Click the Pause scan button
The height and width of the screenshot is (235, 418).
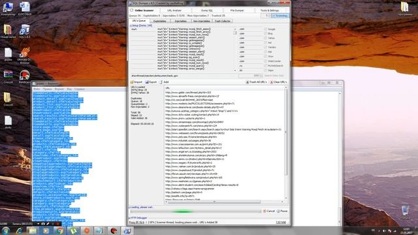pos(282,211)
